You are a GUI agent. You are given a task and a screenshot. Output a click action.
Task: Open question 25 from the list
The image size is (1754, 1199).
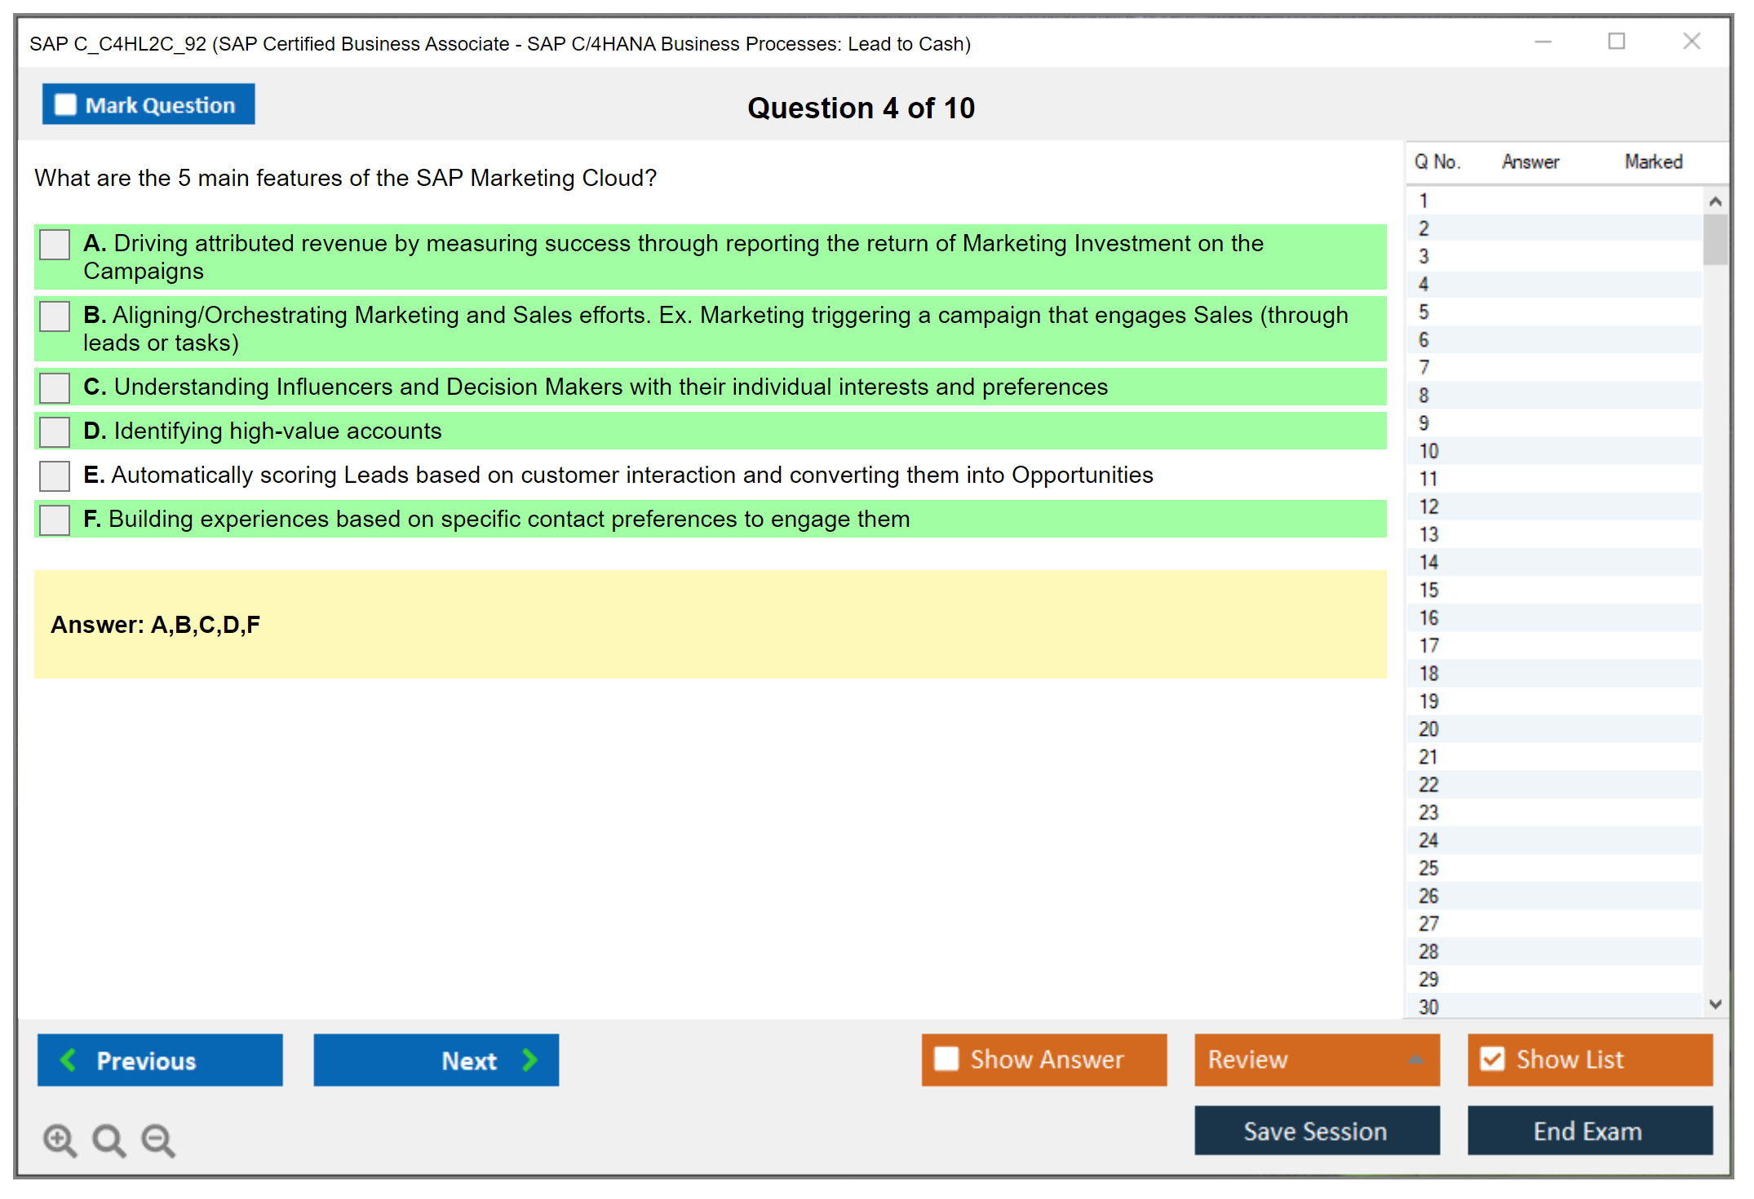pyautogui.click(x=1428, y=868)
